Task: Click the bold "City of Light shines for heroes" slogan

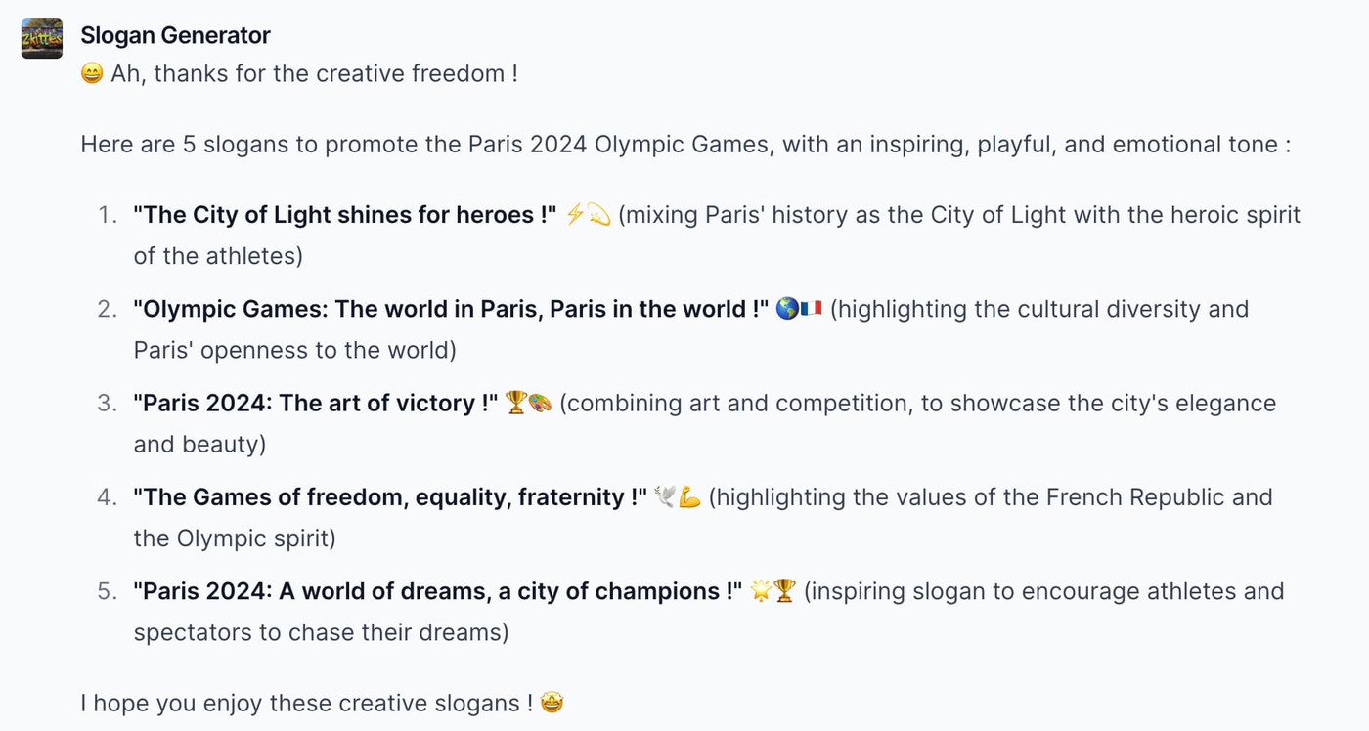Action: 345,215
